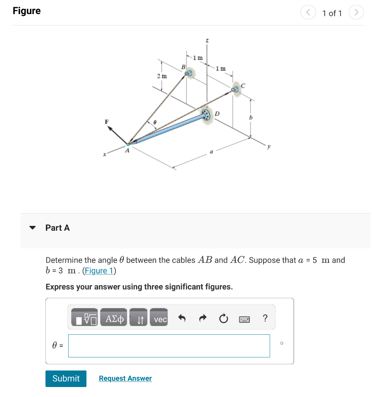The image size is (372, 397).
Task: Undo the last entry in the answer editor
Action: [x=182, y=318]
